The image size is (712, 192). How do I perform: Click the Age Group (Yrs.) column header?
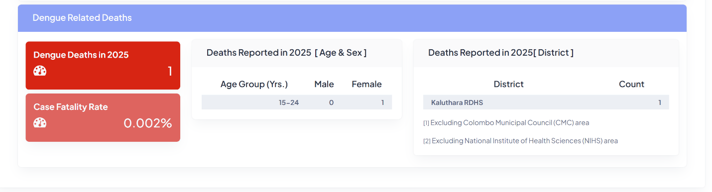pos(254,84)
